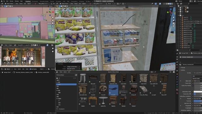Collapse the Surface panel in material properties
Screen dimensions: 202x114
coord(183,70)
